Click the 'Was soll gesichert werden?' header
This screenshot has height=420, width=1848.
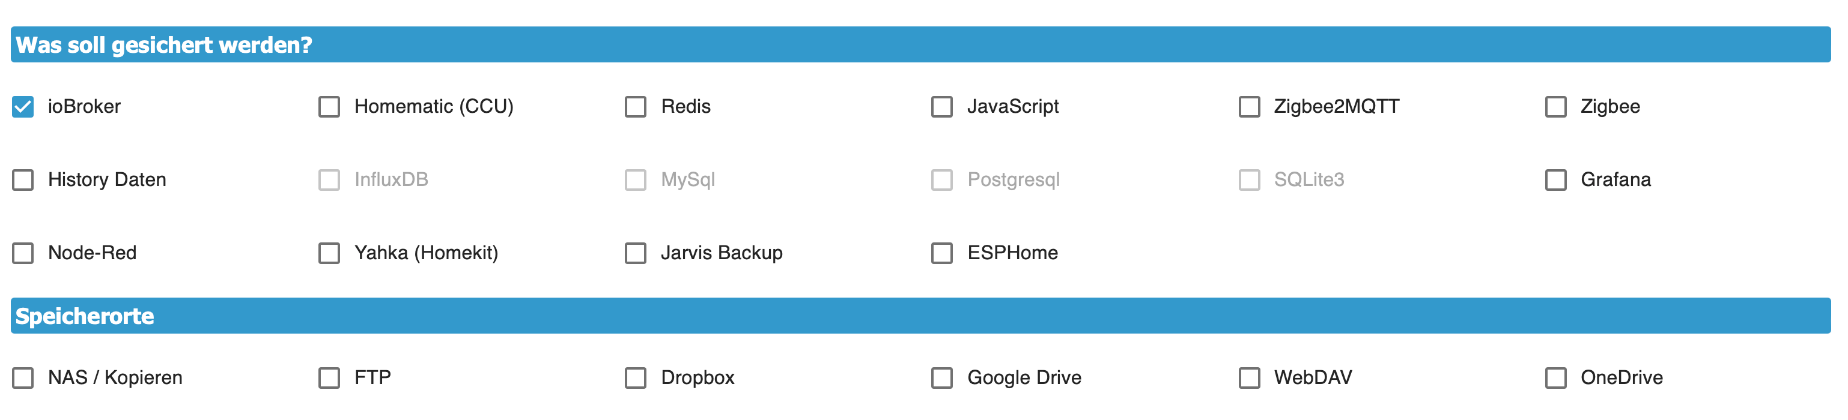[x=164, y=45]
